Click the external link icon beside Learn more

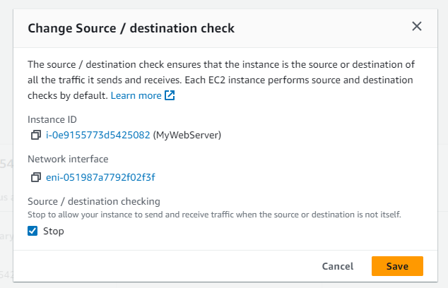pos(170,95)
